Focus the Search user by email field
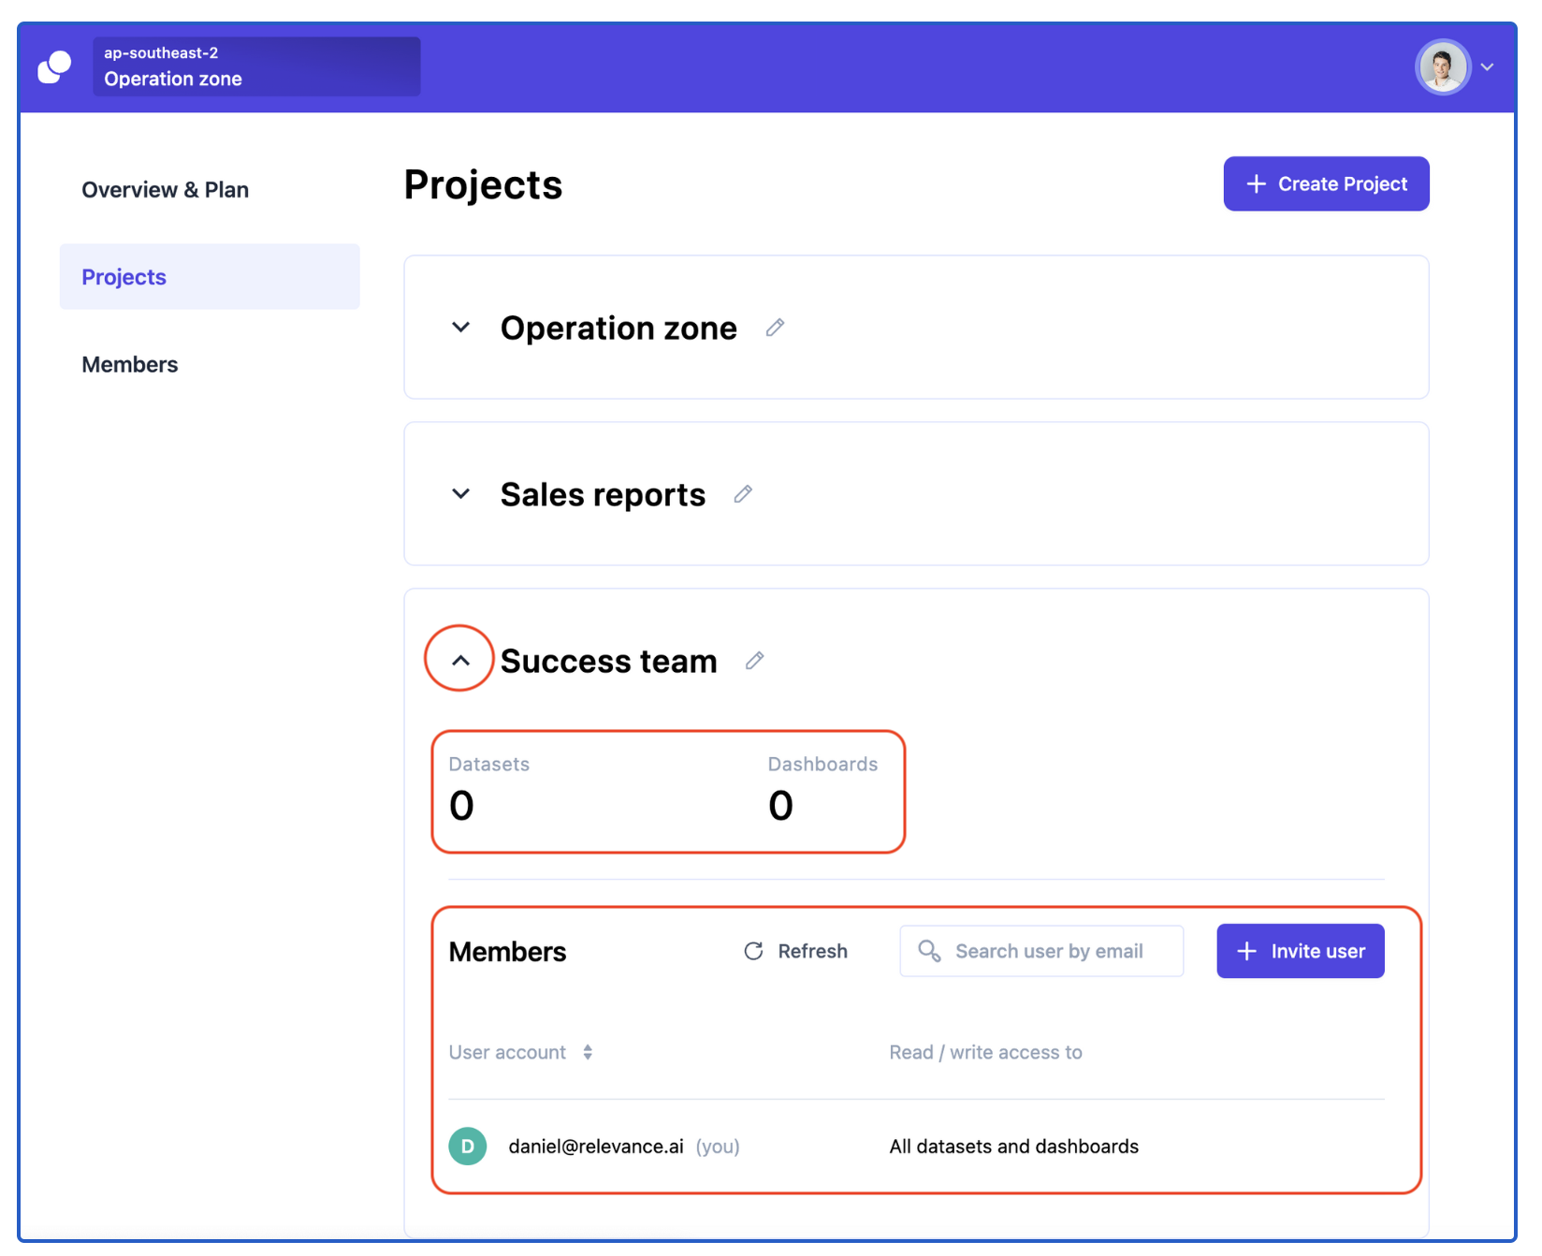Image resolution: width=1542 pixels, height=1256 pixels. coord(1041,952)
